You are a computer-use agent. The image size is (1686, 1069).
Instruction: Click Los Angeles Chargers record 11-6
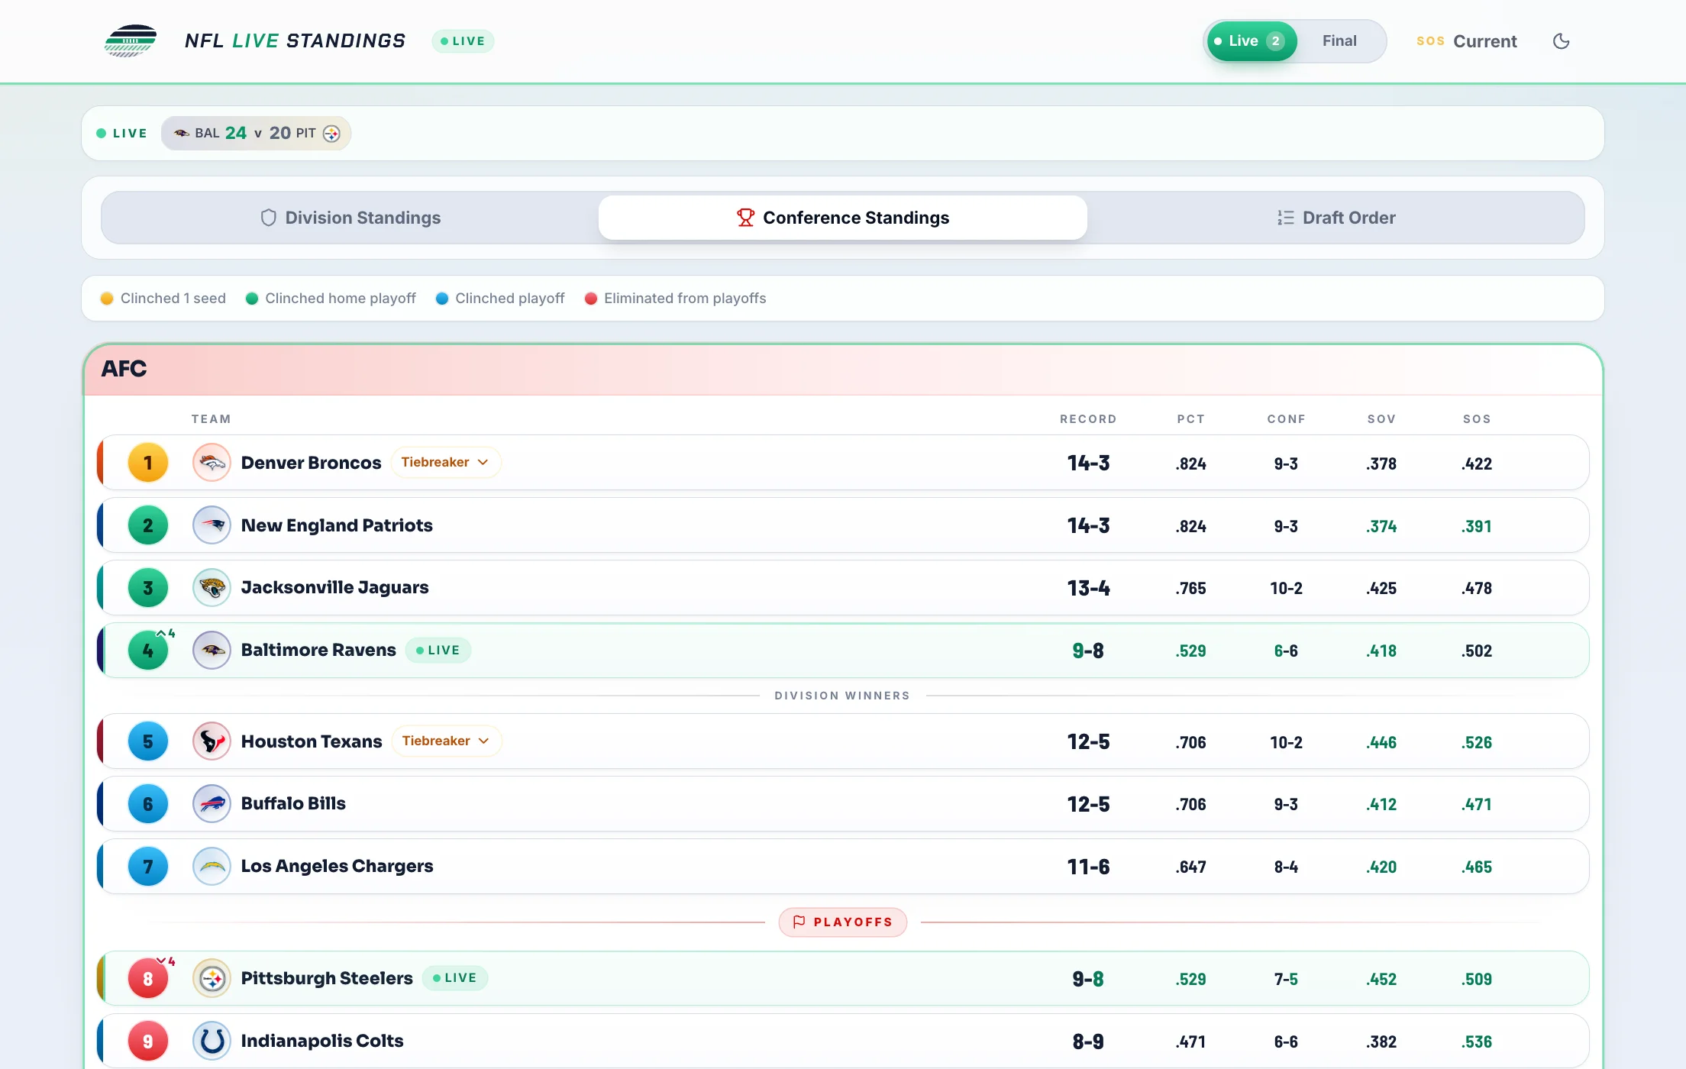pyautogui.click(x=1088, y=867)
